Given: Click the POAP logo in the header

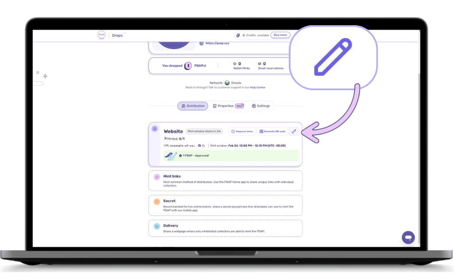Looking at the screenshot, I should pos(101,34).
